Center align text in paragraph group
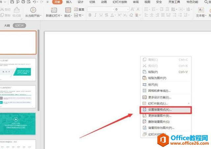The width and height of the screenshot is (211, 149). coord(152,15)
